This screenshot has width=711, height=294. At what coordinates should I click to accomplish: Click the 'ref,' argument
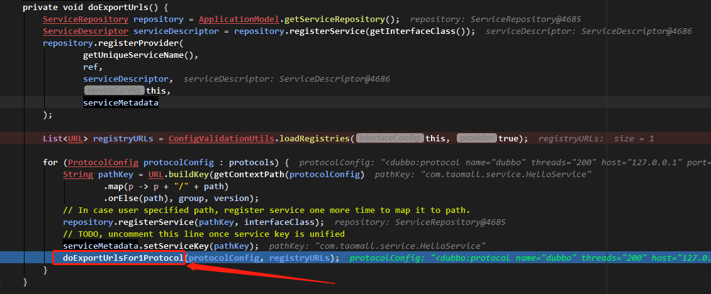point(93,67)
